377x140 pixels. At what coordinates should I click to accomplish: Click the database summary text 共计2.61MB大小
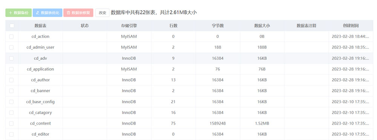pos(178,13)
